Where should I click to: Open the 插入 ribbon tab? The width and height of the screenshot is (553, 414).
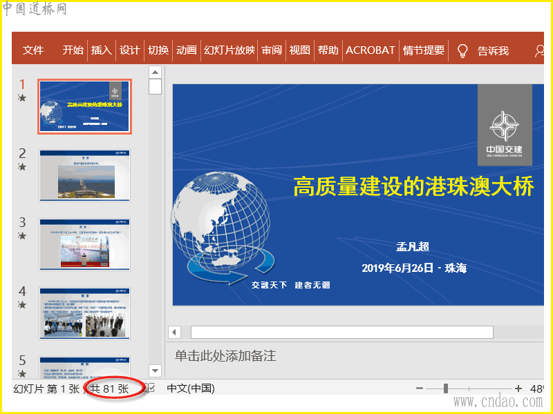101,50
